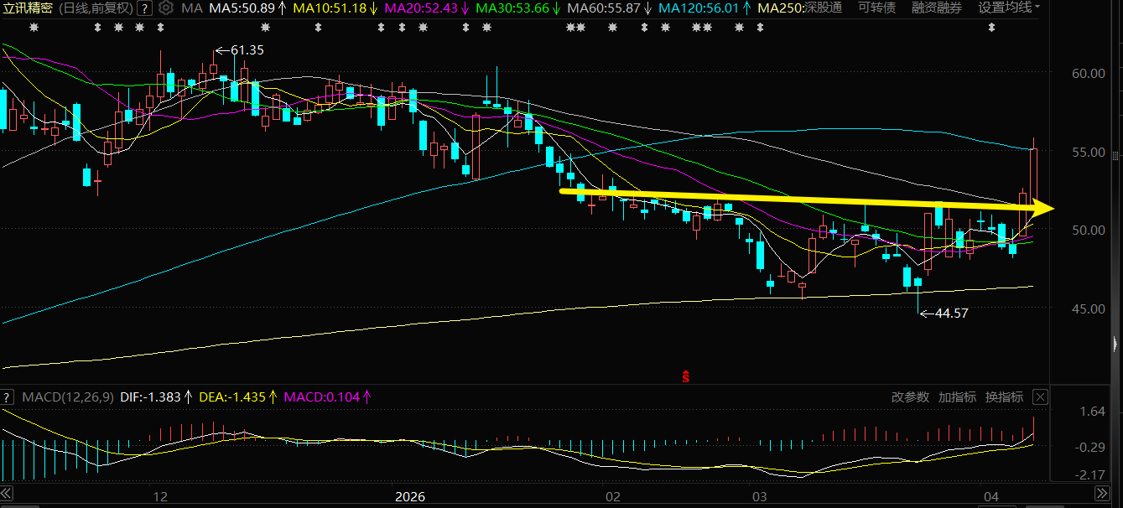The height and width of the screenshot is (508, 1123).
Task: Open the 设置均线 dropdown
Action: [1009, 8]
